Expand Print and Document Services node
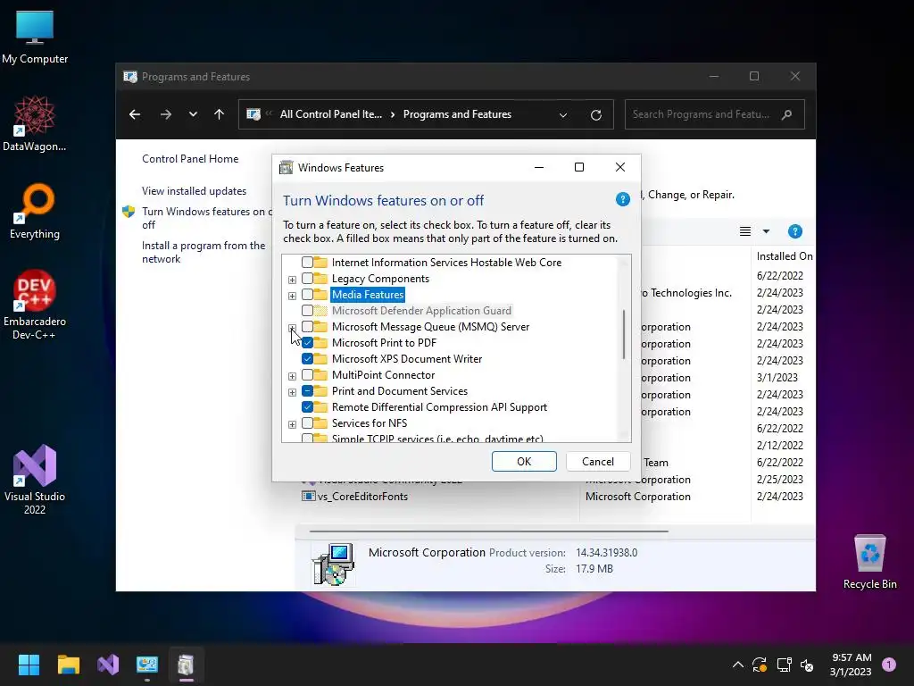The height and width of the screenshot is (686, 914). pyautogui.click(x=292, y=392)
